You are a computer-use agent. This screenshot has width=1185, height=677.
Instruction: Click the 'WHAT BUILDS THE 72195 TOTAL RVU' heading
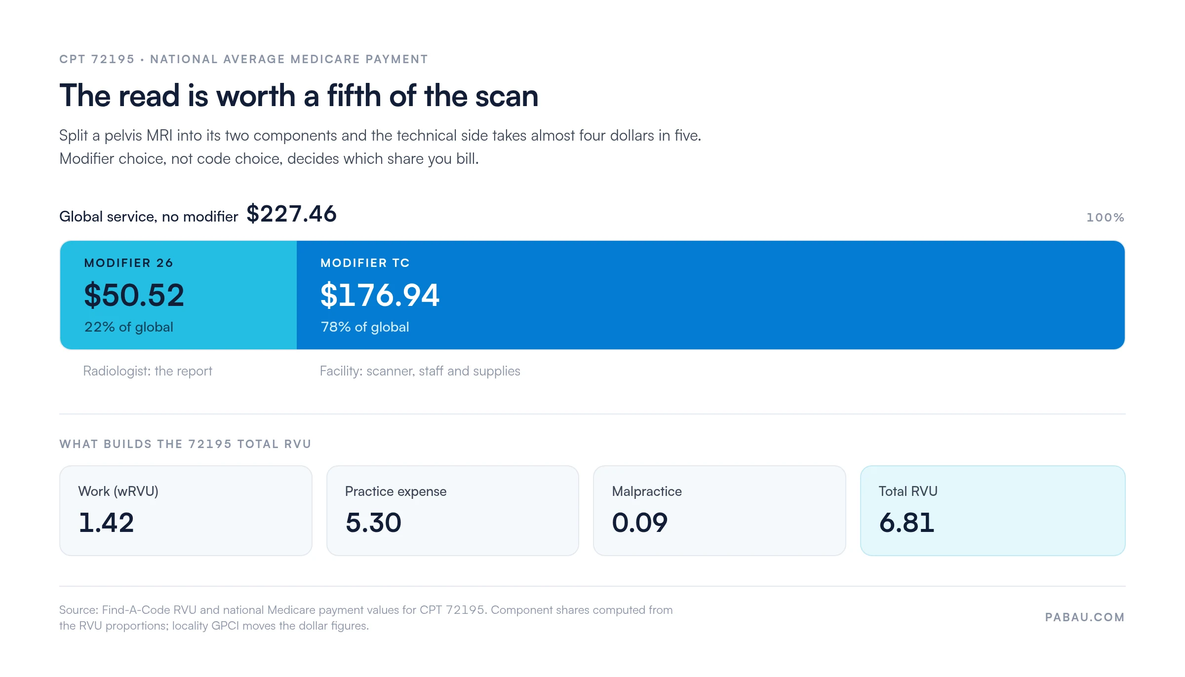tap(185, 444)
